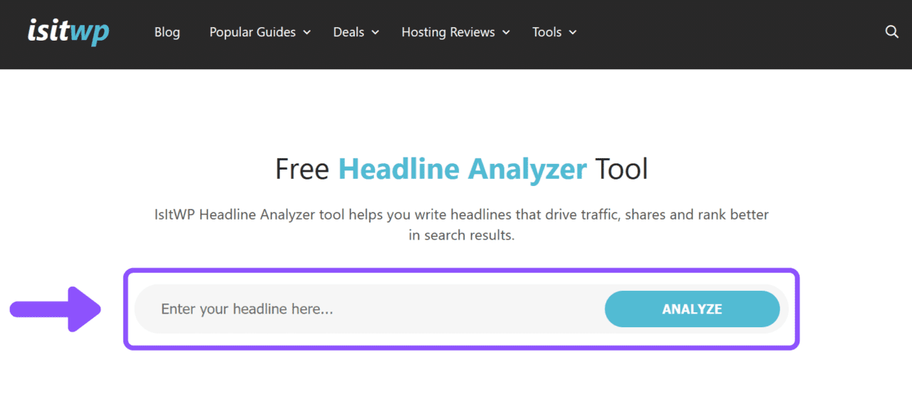Select Tools in the header menu
Image resolution: width=912 pixels, height=412 pixels.
[x=547, y=32]
